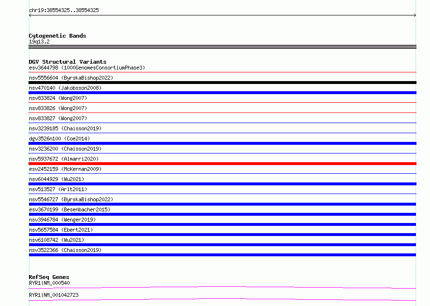The width and height of the screenshot is (430, 306).
Task: Click the gray 19q13.2 cytogenetic band bar
Action: 222,47
